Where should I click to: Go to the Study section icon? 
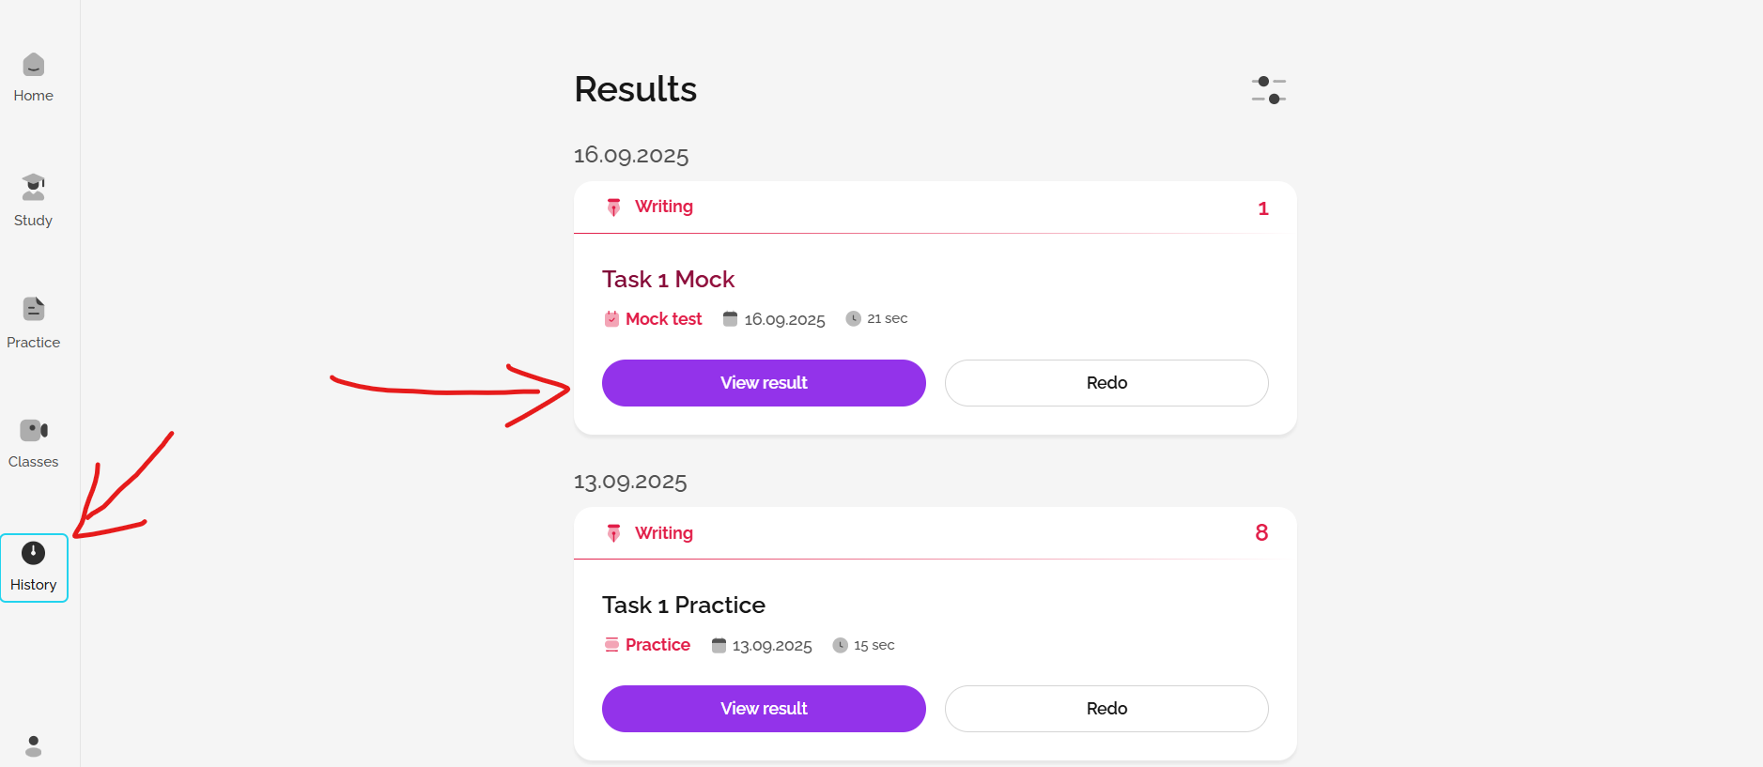(34, 187)
